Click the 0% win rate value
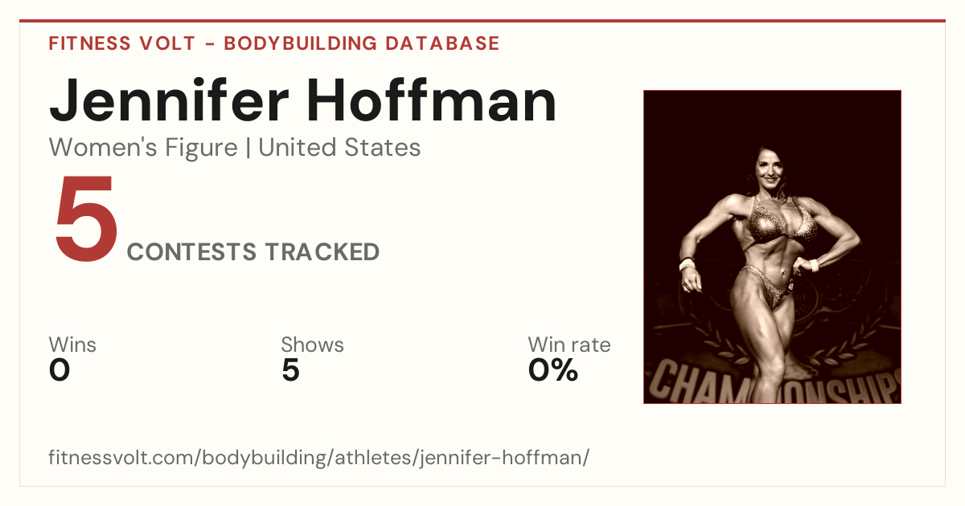Viewport: 965px width, 506px height. click(553, 371)
